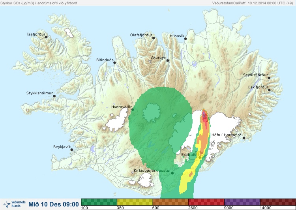296x210 pixels.
Task: Click the 14000 legend value
Action: click(x=266, y=208)
